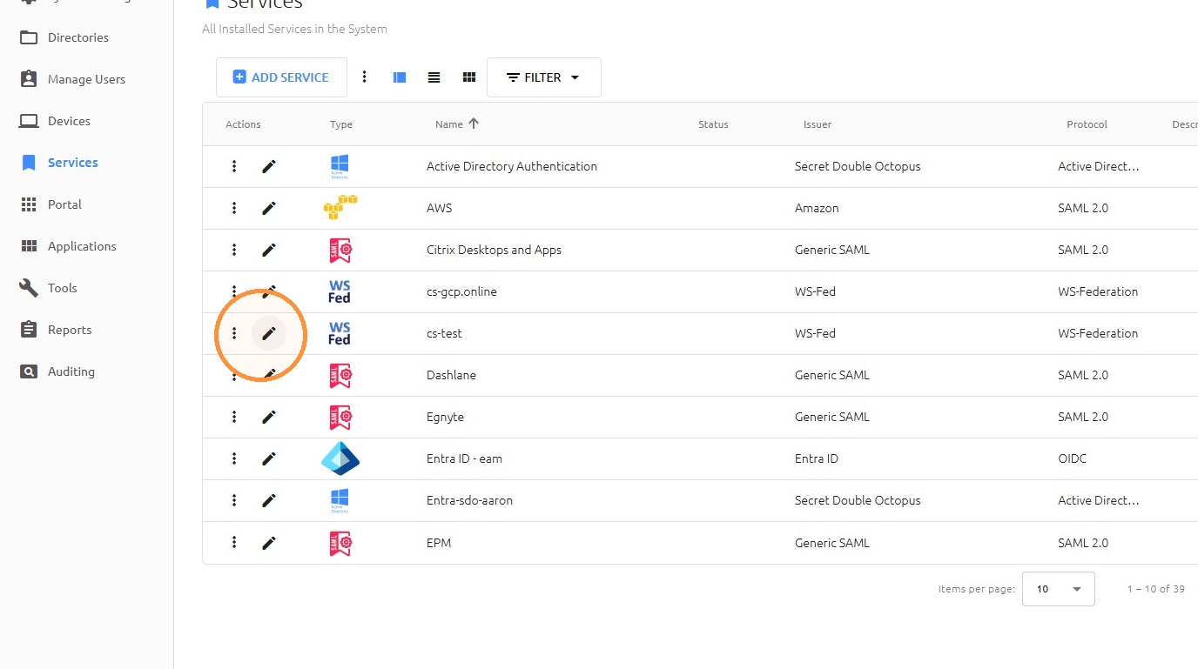This screenshot has height=669, width=1198.
Task: Click the SAML icon for Citrix row
Action: [340, 250]
